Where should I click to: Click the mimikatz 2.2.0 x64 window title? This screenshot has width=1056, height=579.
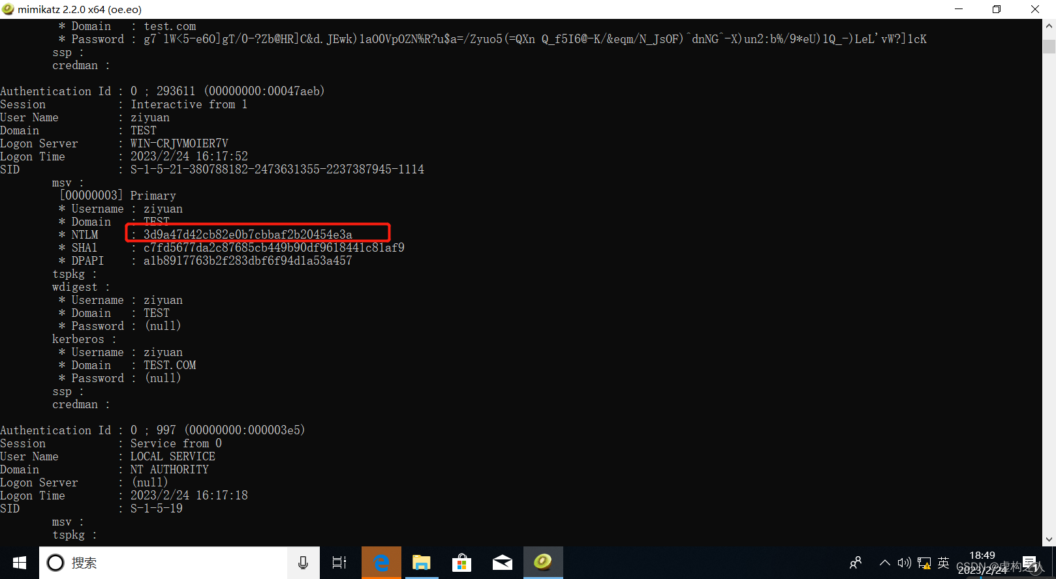80,9
